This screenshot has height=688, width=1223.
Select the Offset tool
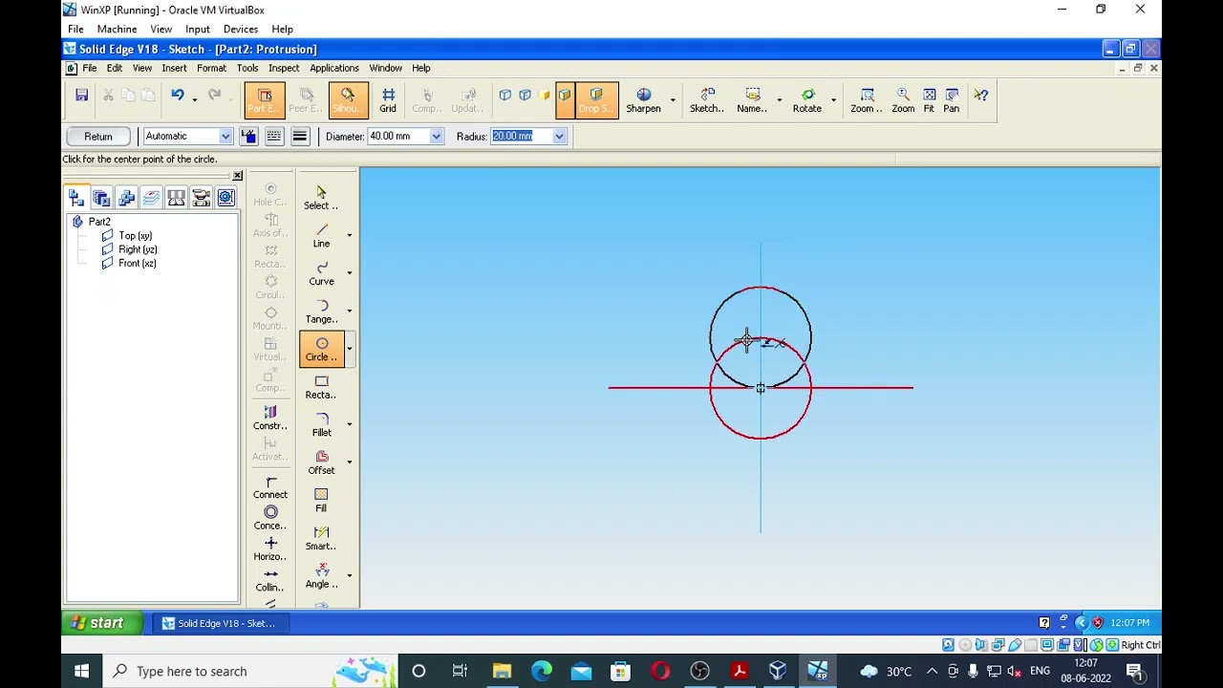321,462
